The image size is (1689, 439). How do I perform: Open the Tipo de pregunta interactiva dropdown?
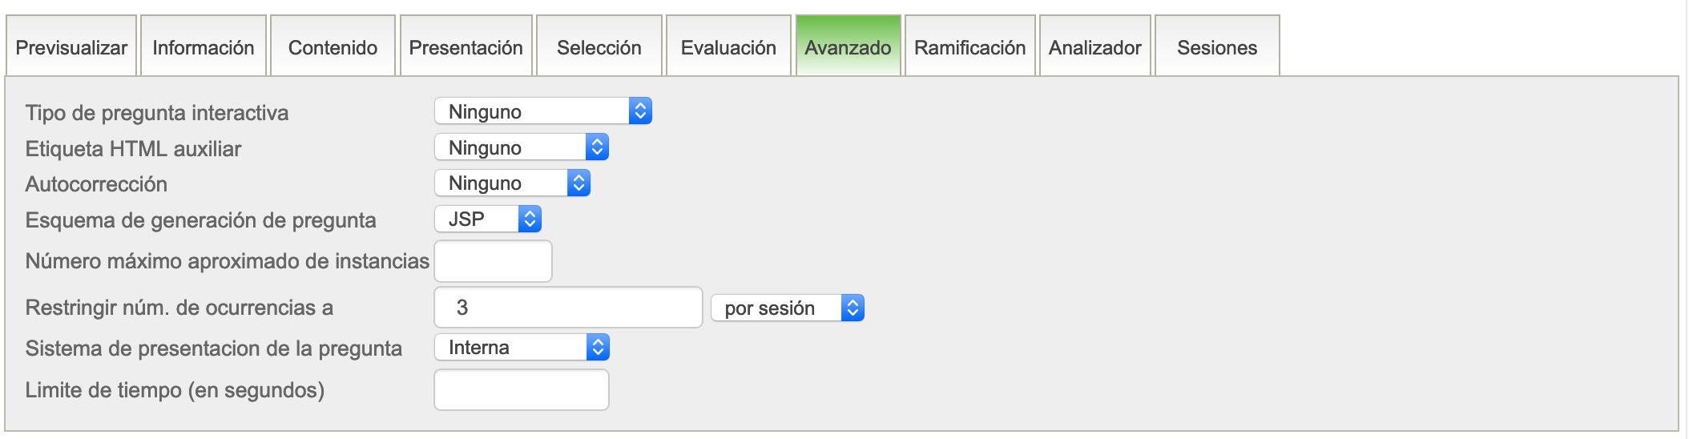(x=542, y=111)
